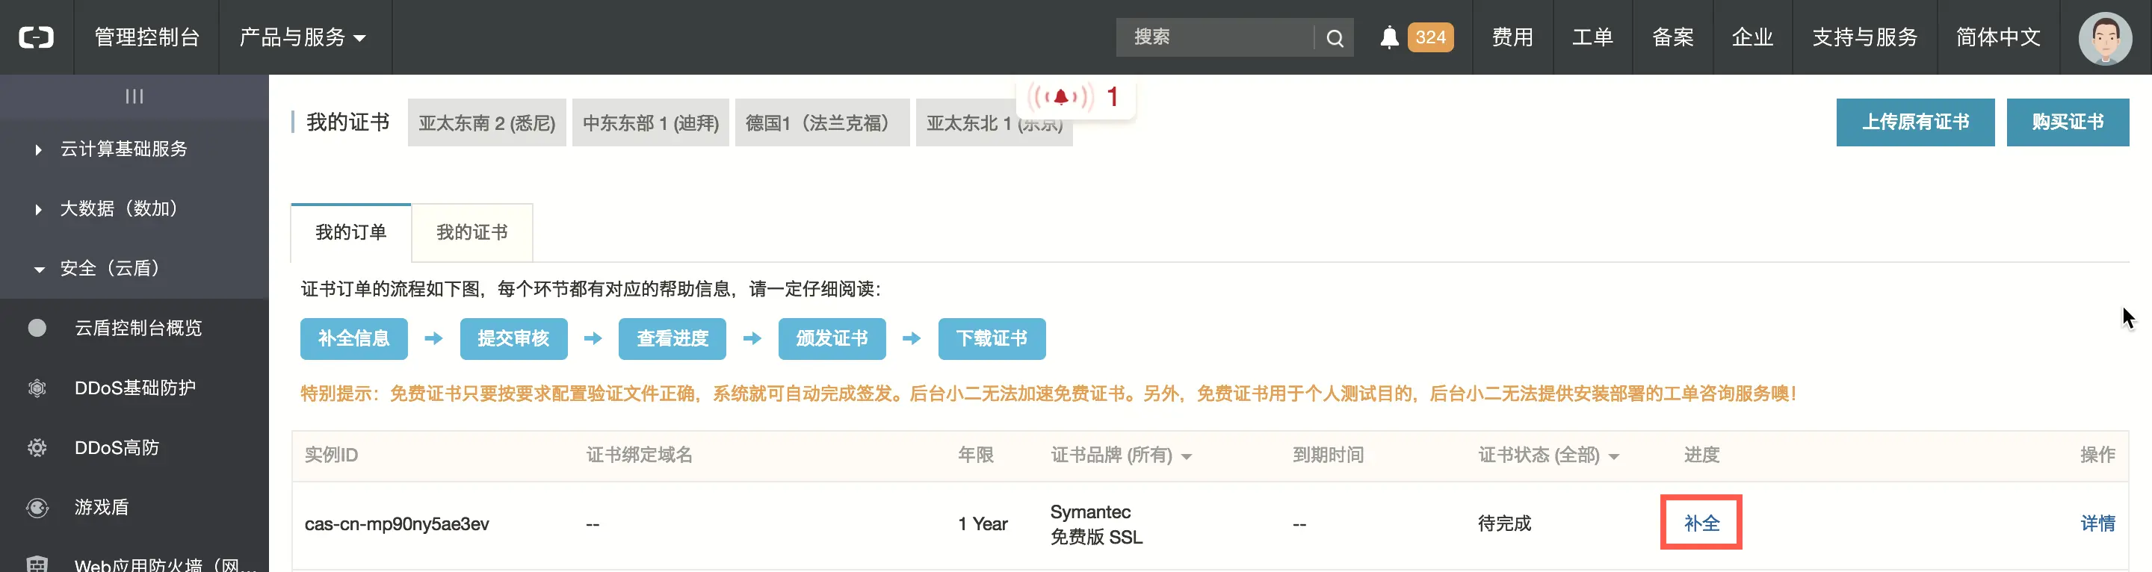Viewport: 2152px width, 572px height.
Task: Click the 1 Year cell
Action: (x=983, y=524)
